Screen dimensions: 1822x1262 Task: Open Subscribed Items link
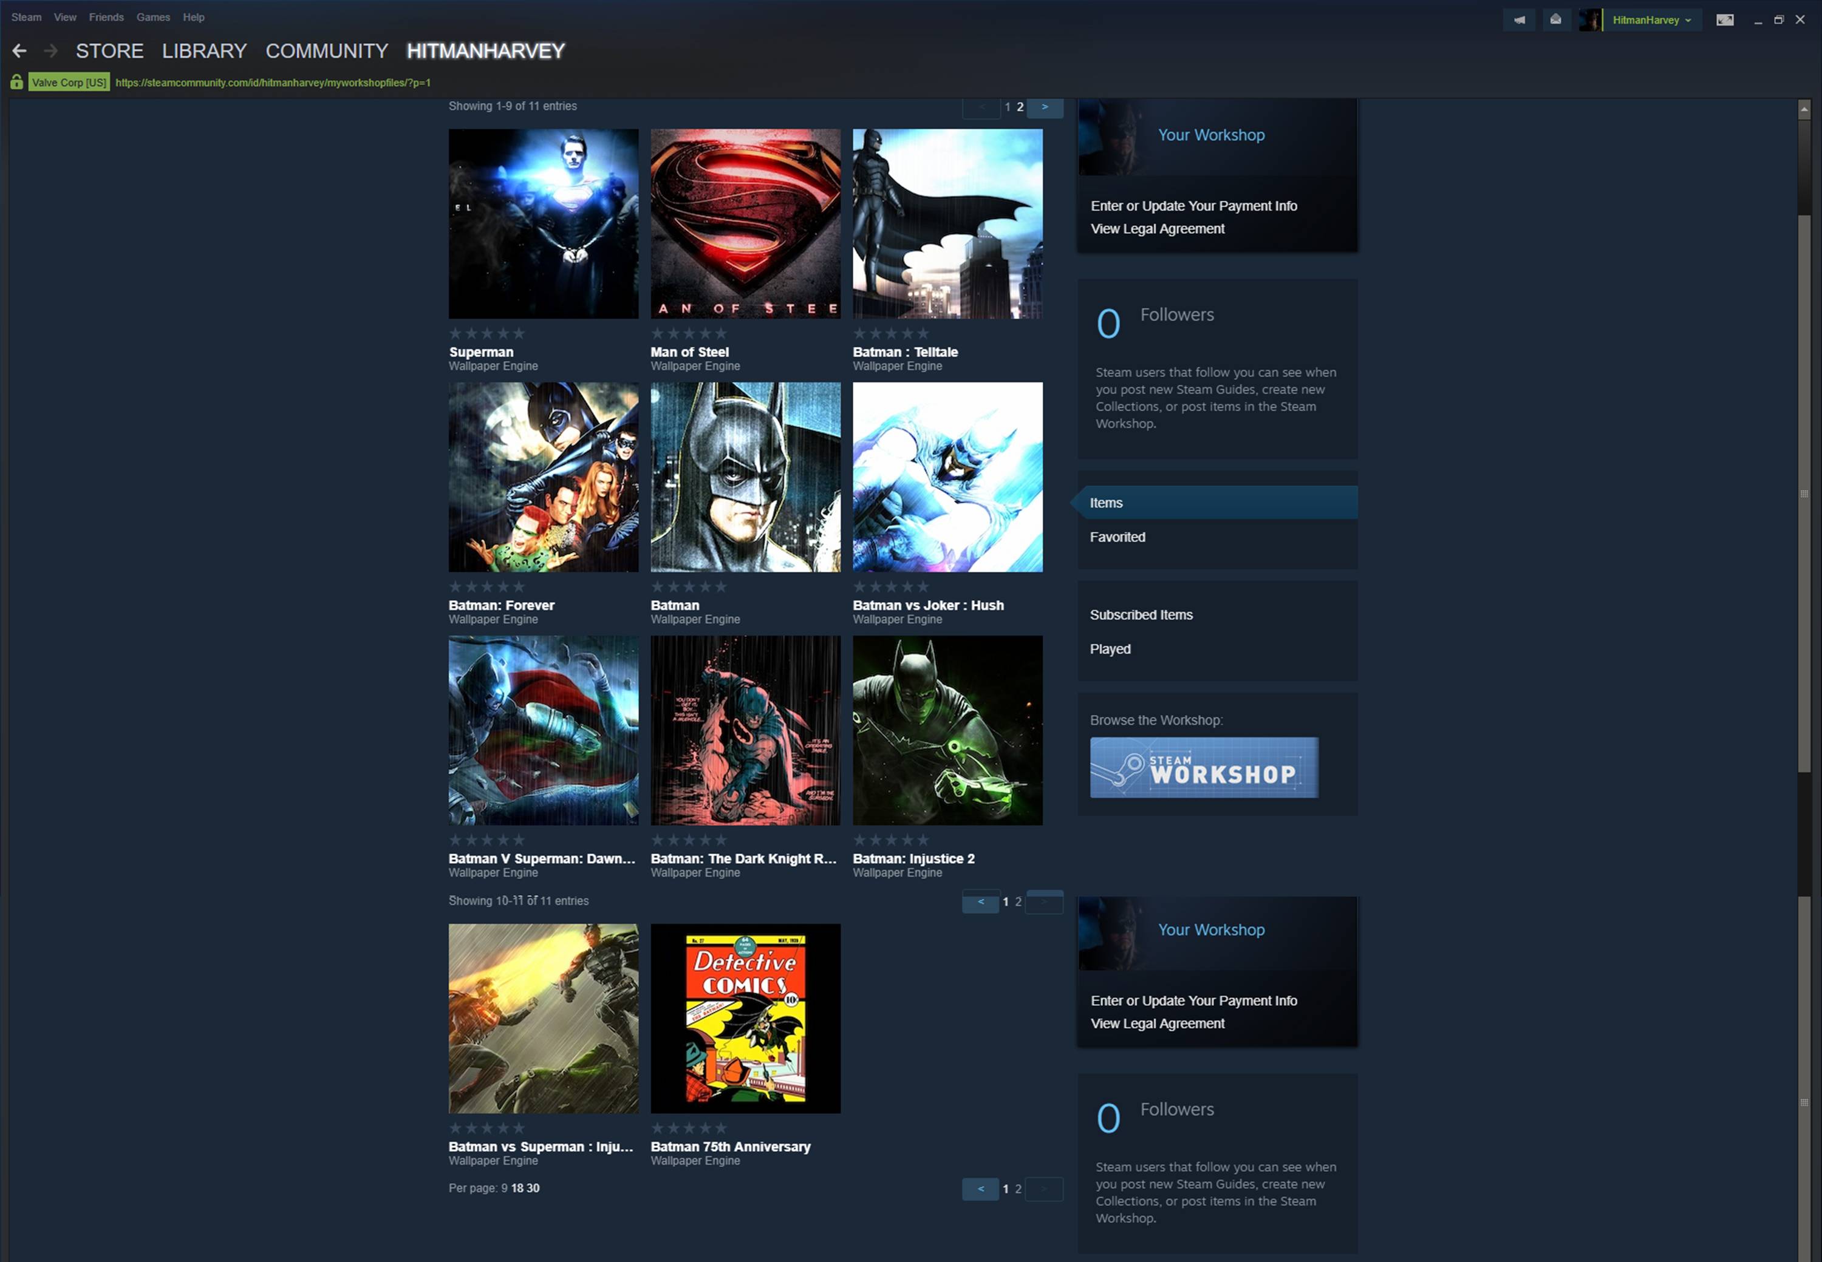tap(1141, 614)
